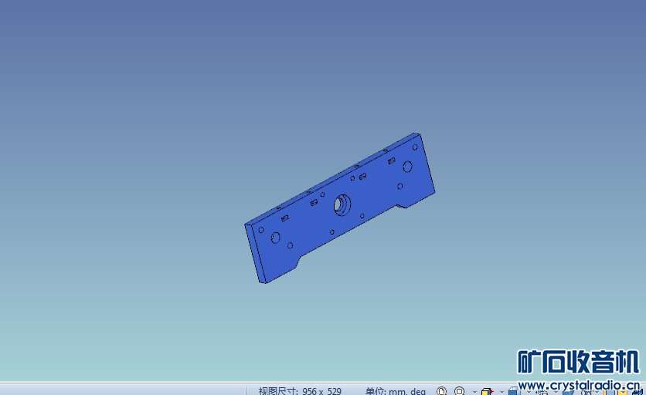
Task: Select the chamfered notch on plate's lower left
Action: point(297,261)
